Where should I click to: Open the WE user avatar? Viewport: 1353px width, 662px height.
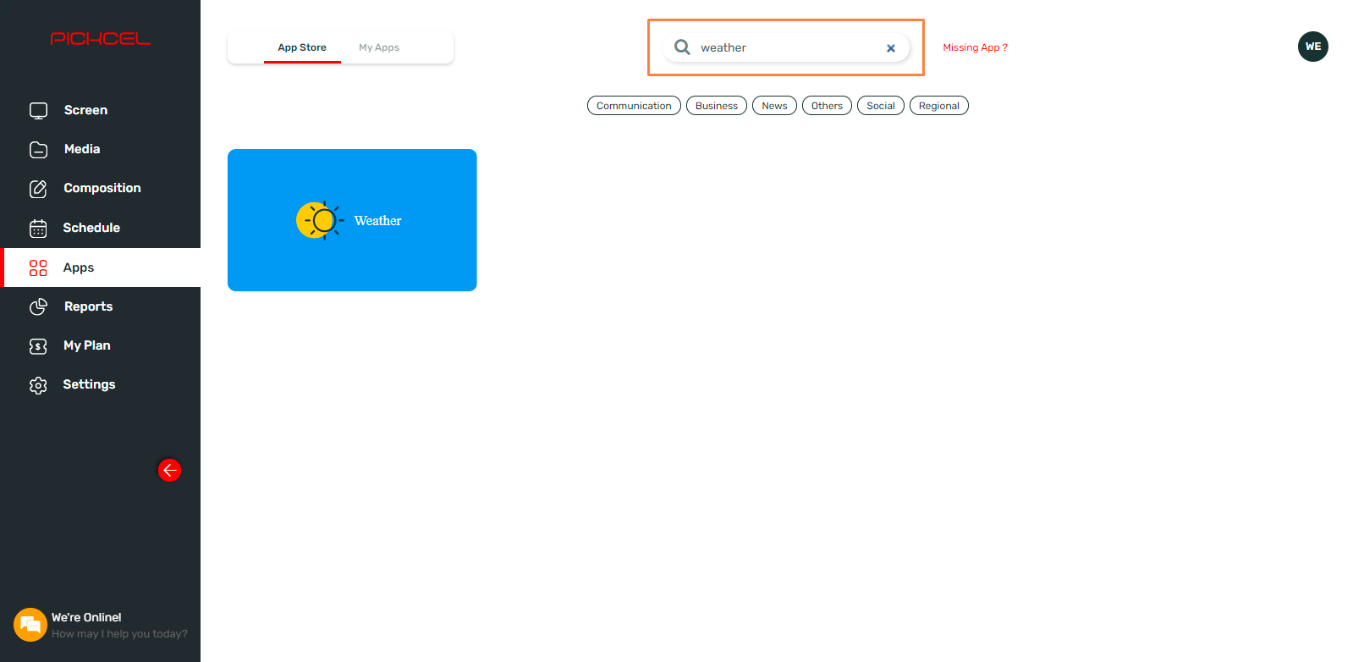(x=1312, y=47)
